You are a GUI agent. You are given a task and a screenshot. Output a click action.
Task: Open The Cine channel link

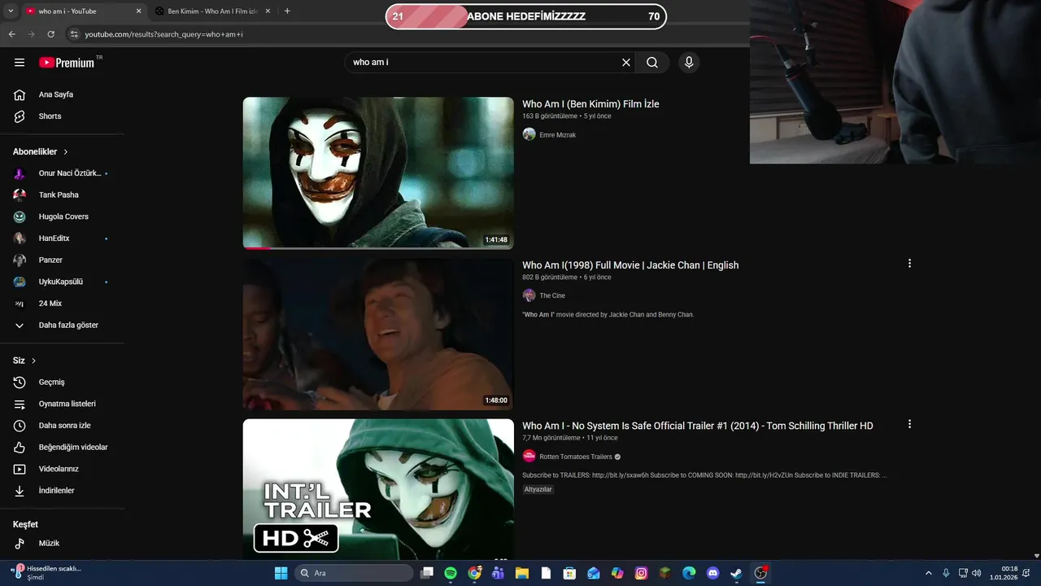[551, 295]
